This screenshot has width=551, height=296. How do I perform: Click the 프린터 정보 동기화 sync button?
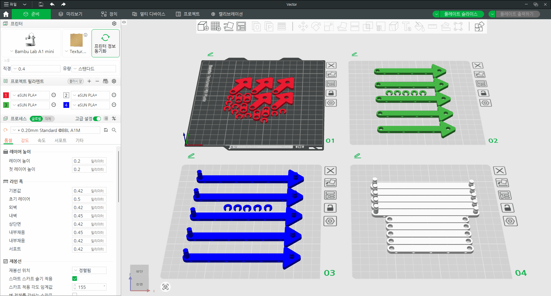pyautogui.click(x=105, y=43)
